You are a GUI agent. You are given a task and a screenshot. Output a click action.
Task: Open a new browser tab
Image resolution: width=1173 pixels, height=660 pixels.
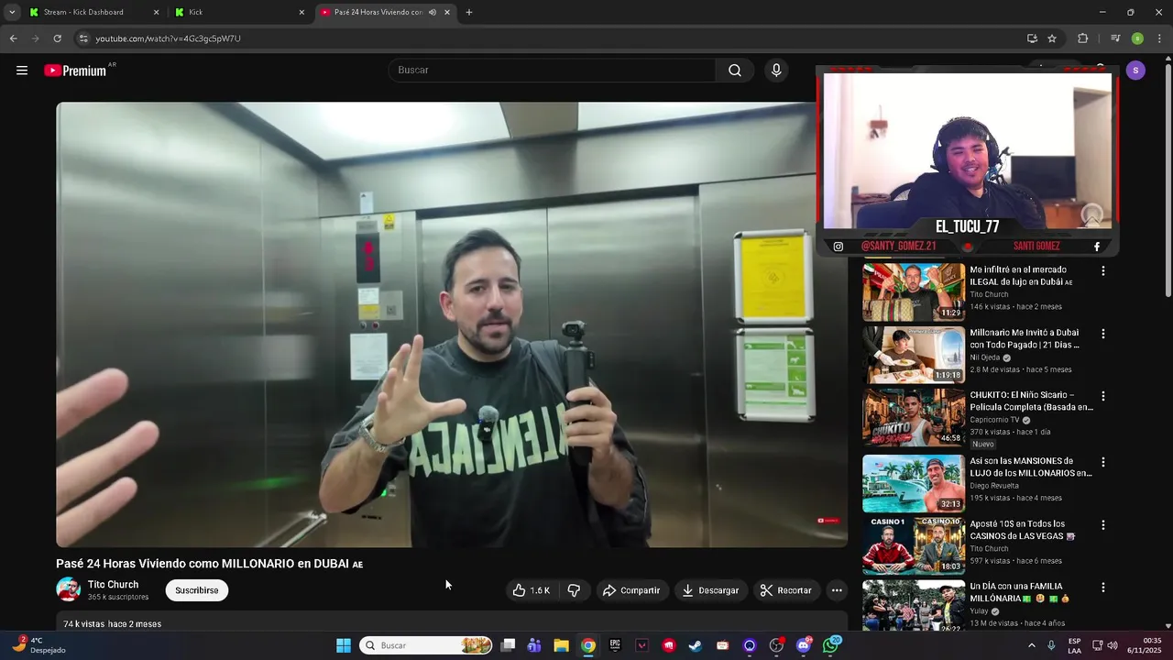point(469,13)
